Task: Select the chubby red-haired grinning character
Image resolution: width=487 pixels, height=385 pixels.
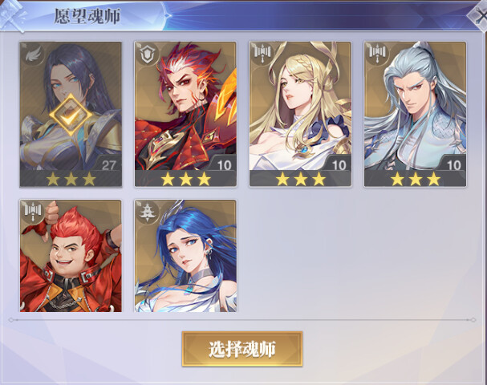Action: pos(71,256)
